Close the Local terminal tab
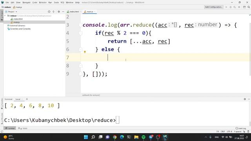The width and height of the screenshot is (251, 141). point(22,99)
